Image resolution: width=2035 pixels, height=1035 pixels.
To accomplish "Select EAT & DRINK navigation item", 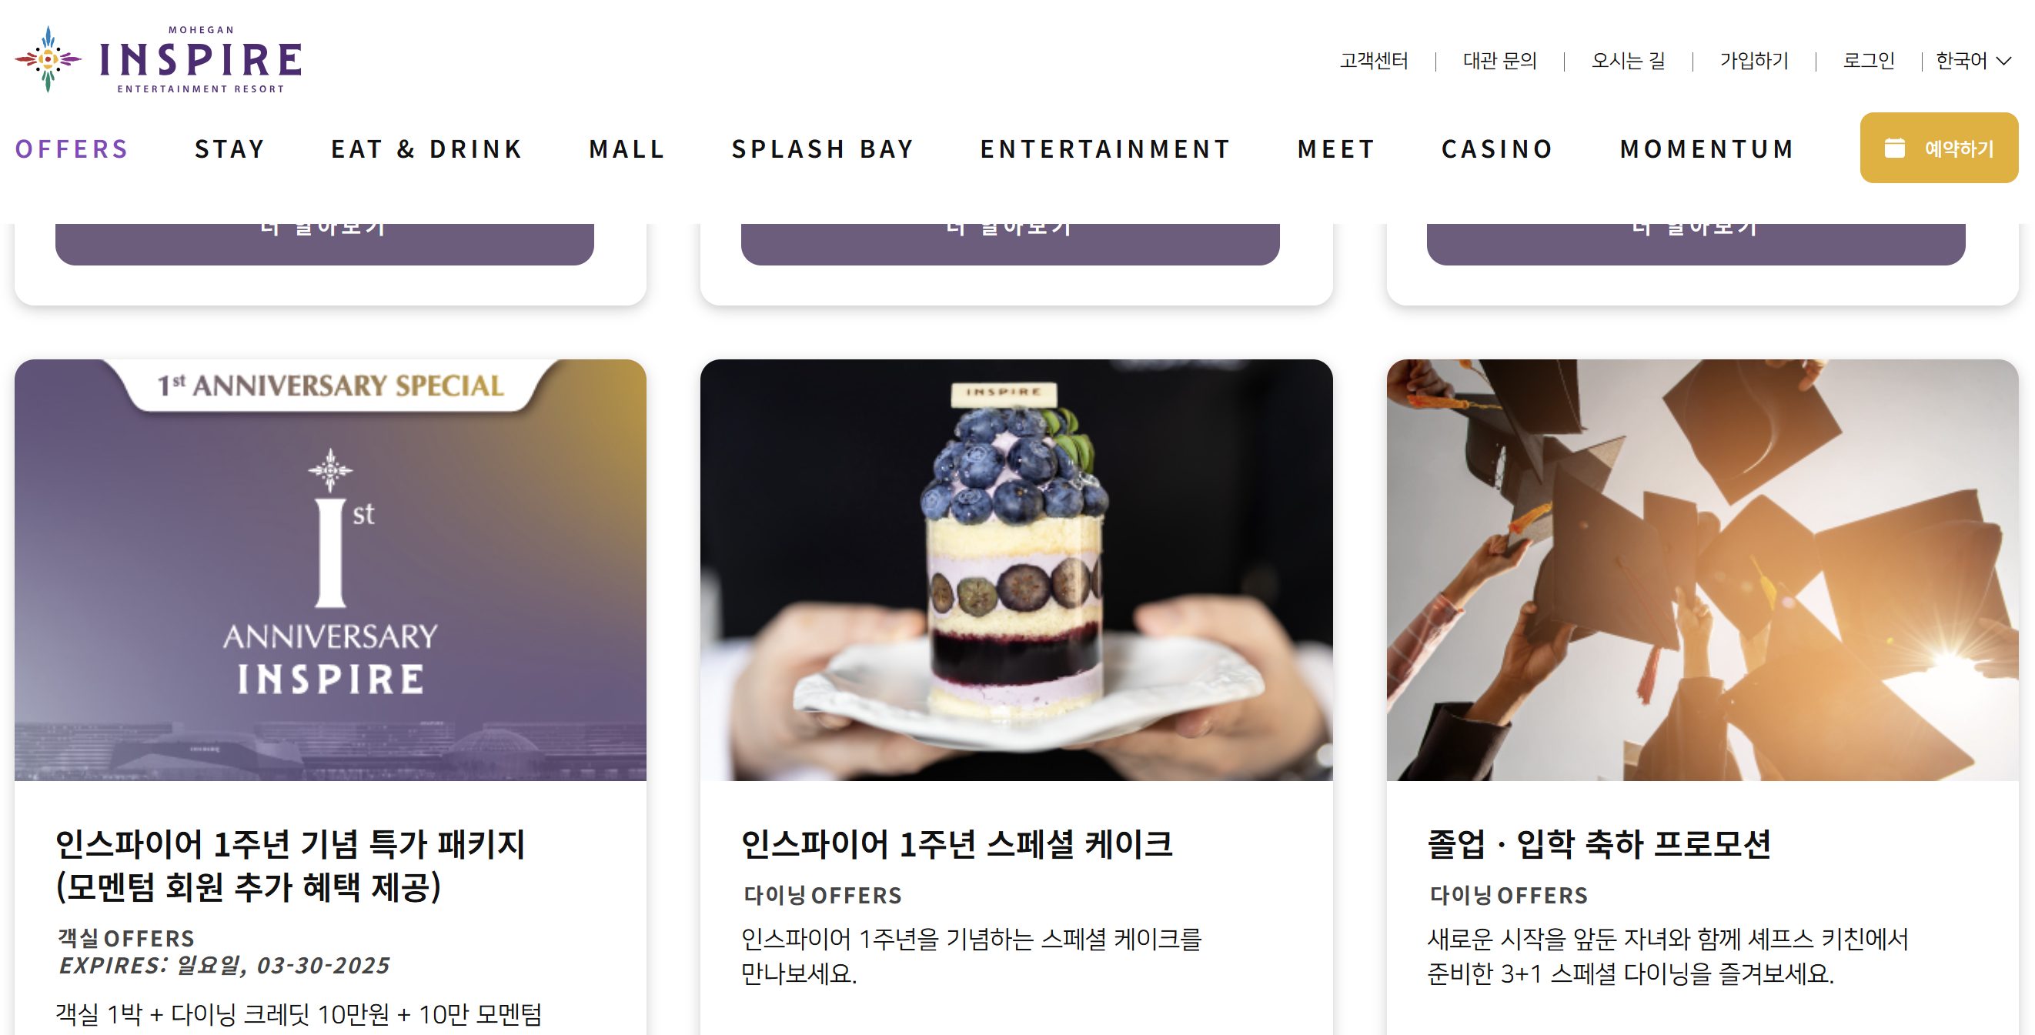I will (427, 149).
